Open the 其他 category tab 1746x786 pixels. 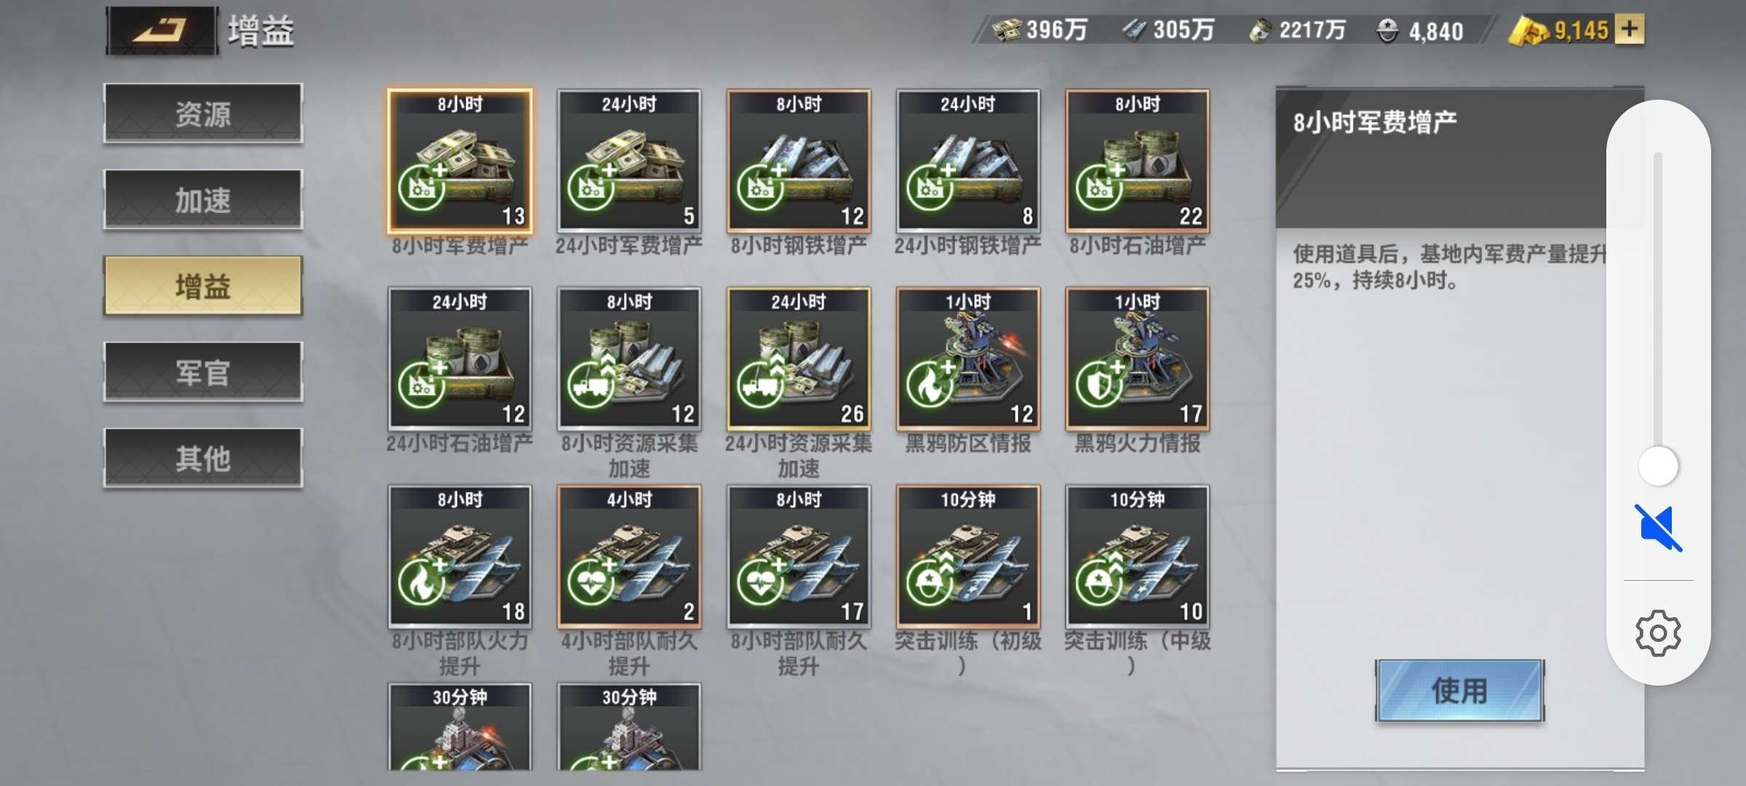point(203,458)
